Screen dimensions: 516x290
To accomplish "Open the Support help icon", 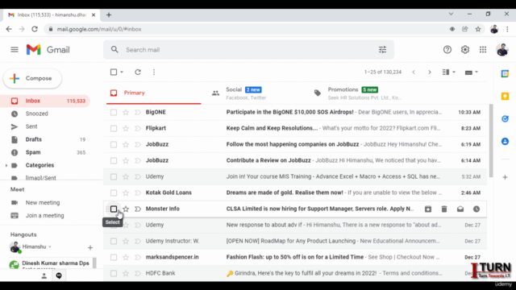I will pos(447,50).
